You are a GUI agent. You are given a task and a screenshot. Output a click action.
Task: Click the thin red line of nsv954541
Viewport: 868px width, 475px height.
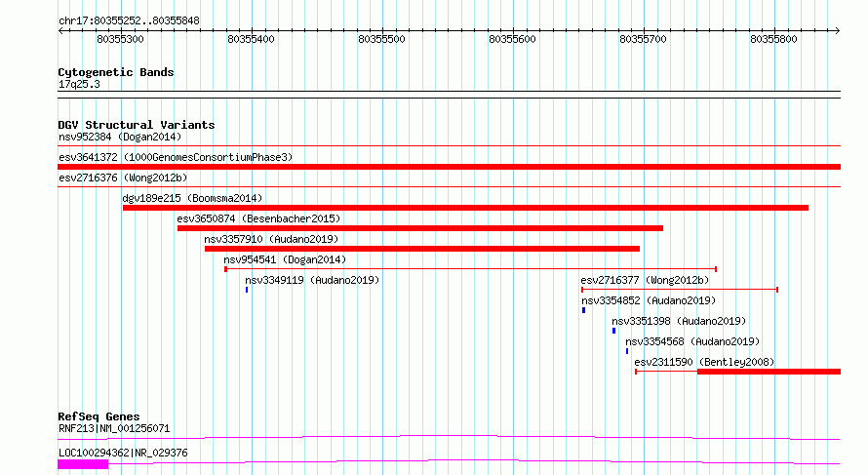click(470, 269)
